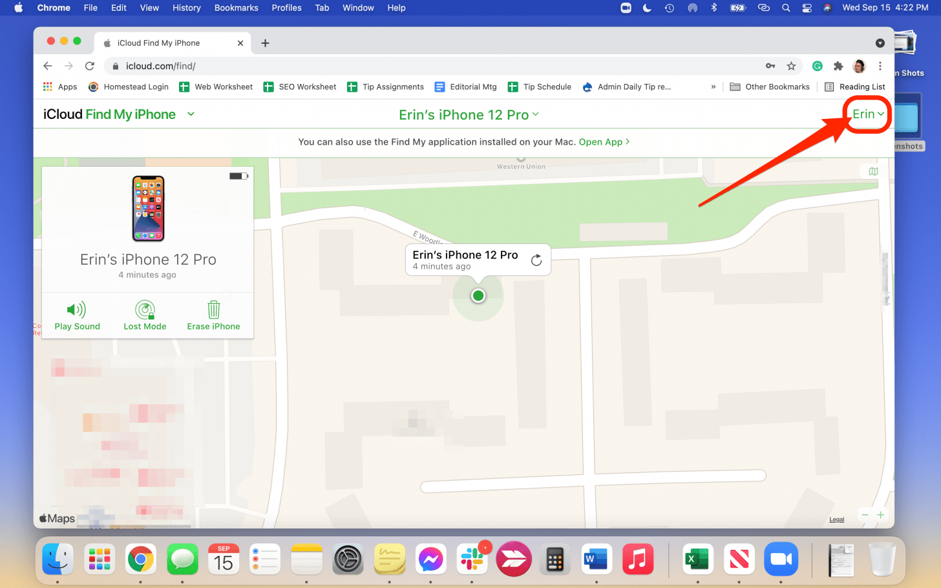Open the Other Bookmarks folder

(x=770, y=87)
